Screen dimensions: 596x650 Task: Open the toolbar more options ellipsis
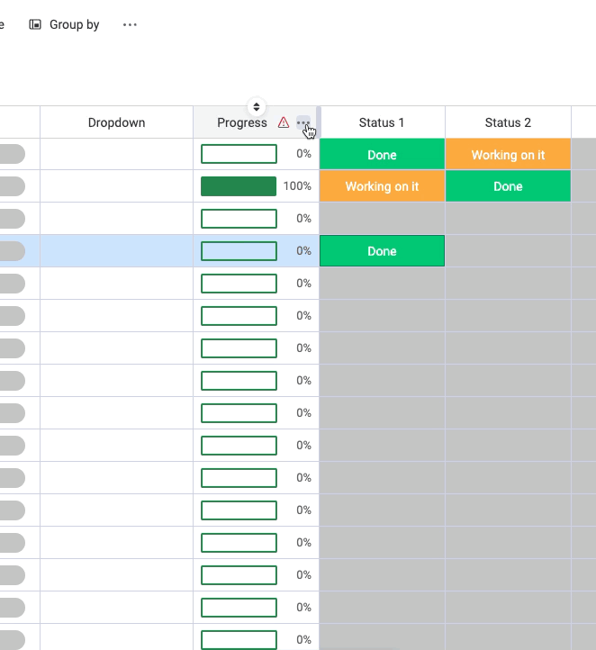coord(130,25)
